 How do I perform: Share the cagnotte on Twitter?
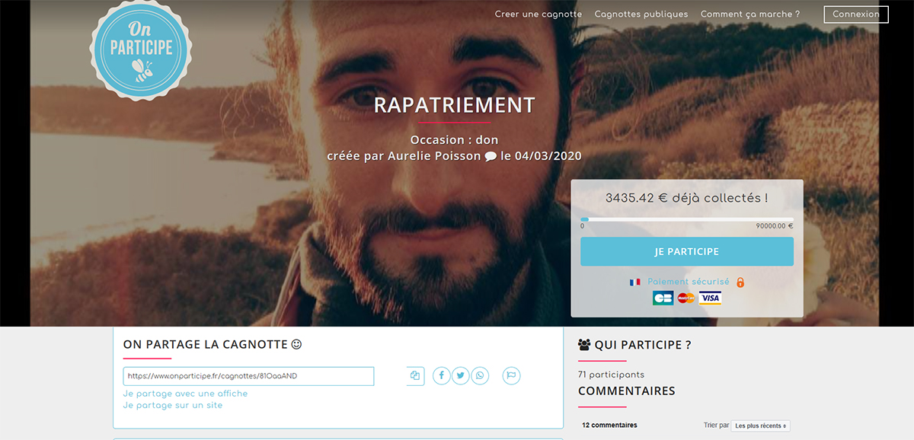[x=461, y=376]
